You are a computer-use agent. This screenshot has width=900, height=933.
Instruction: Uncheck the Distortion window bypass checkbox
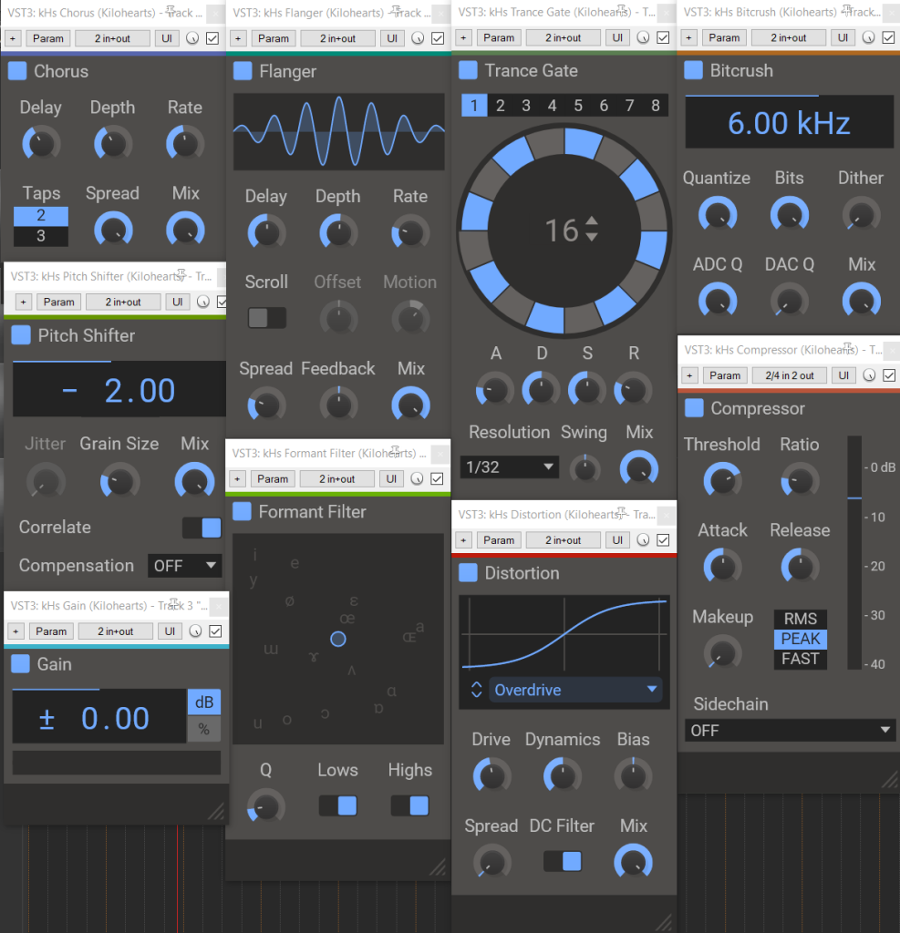tap(663, 539)
